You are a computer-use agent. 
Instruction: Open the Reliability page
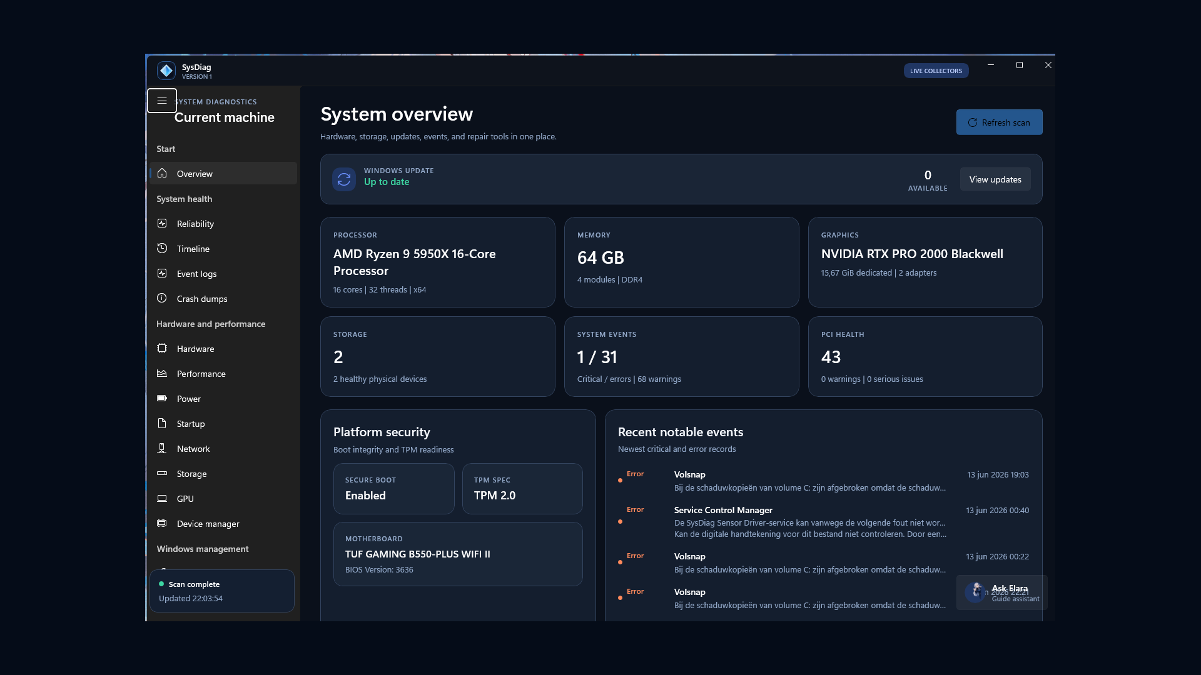[x=223, y=223]
